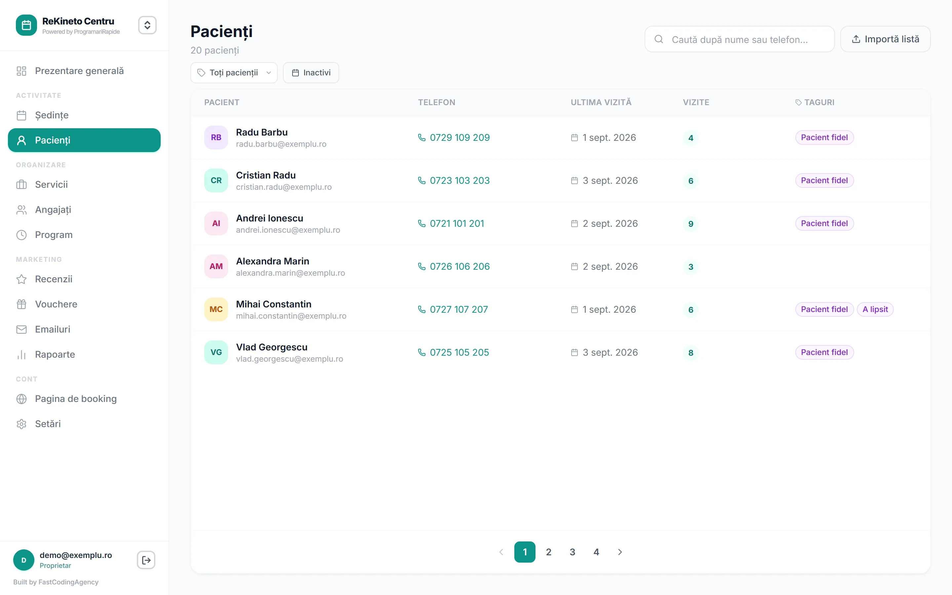Expand the Toți pacienții filter dropdown
Image resolution: width=952 pixels, height=595 pixels.
pyautogui.click(x=234, y=73)
